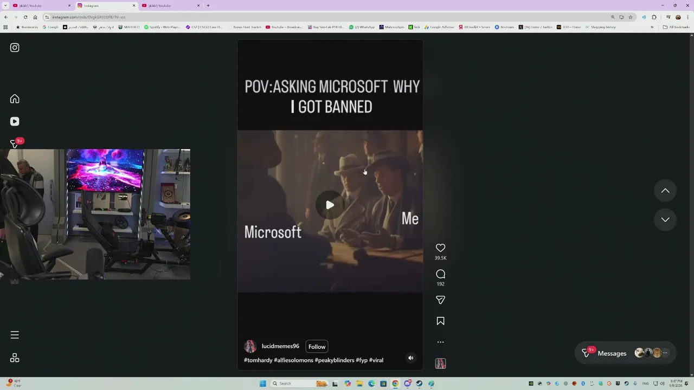
Task: Open Windows Start menu
Action: pyautogui.click(x=263, y=383)
